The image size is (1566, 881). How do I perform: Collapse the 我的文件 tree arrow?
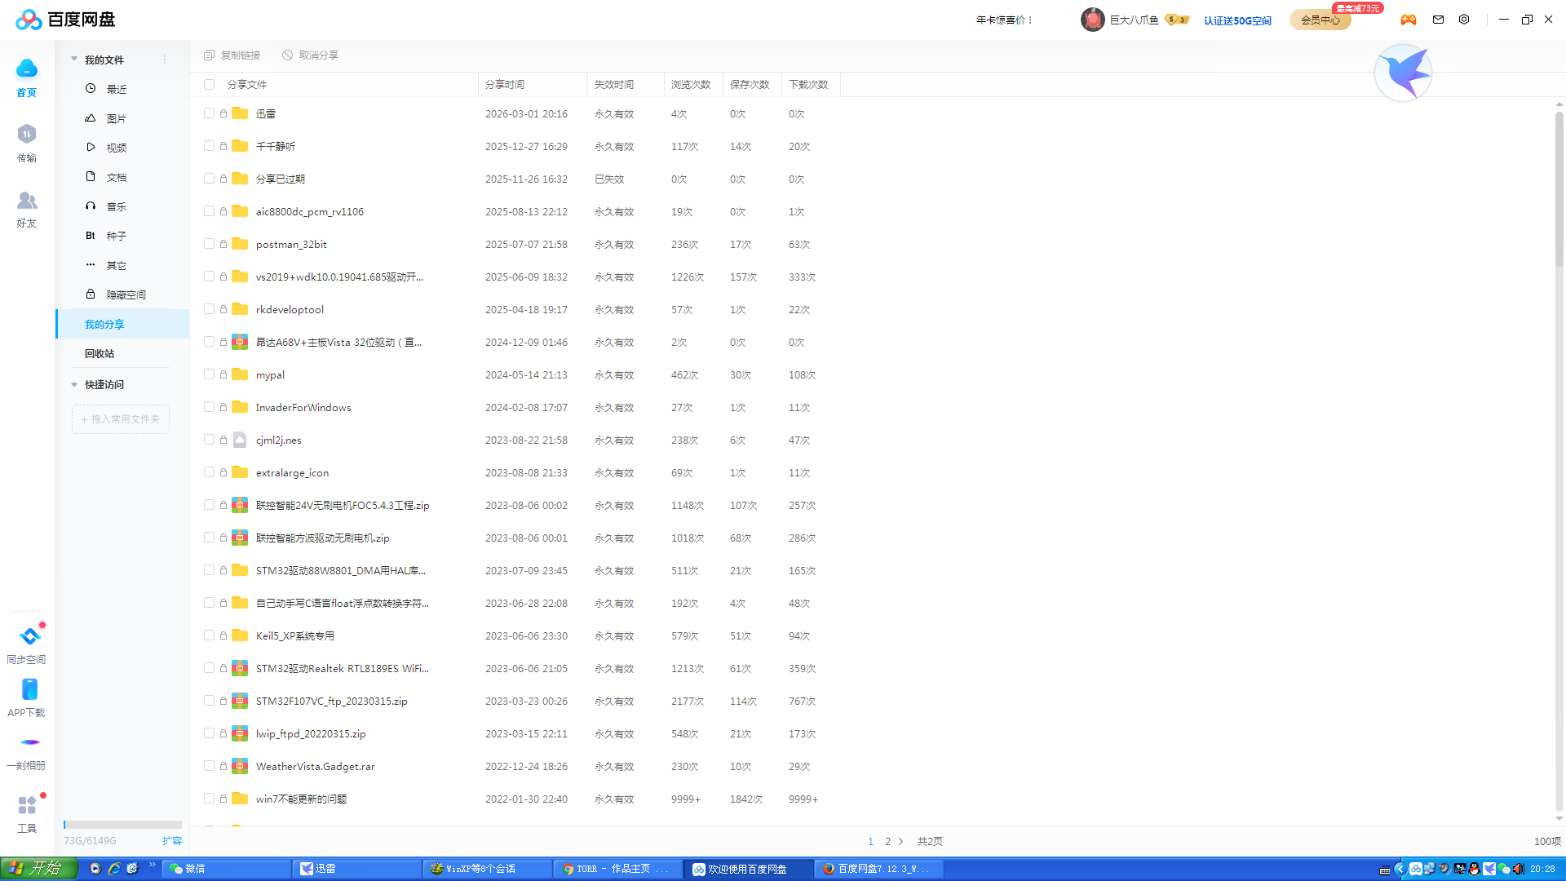click(74, 60)
